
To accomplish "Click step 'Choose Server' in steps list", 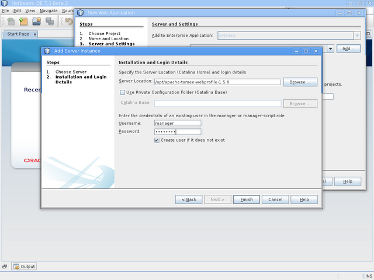I will click(71, 72).
